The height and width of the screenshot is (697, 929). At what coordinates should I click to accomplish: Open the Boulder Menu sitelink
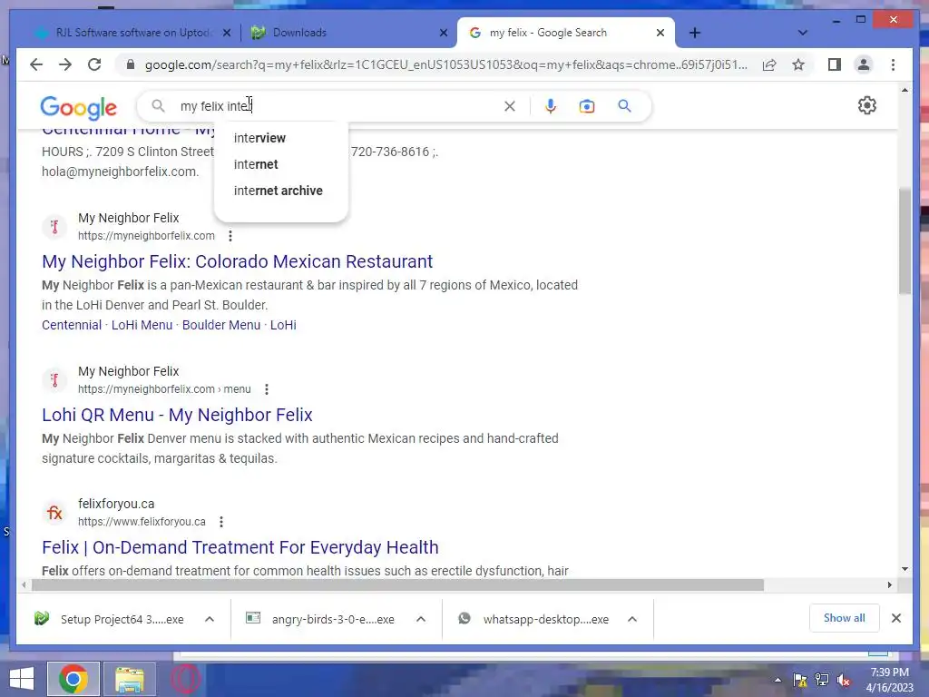click(221, 325)
